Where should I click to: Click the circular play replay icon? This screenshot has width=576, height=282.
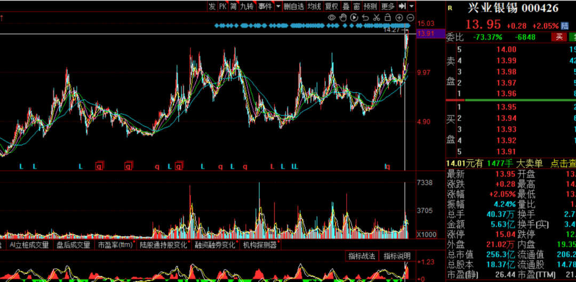pos(354,18)
